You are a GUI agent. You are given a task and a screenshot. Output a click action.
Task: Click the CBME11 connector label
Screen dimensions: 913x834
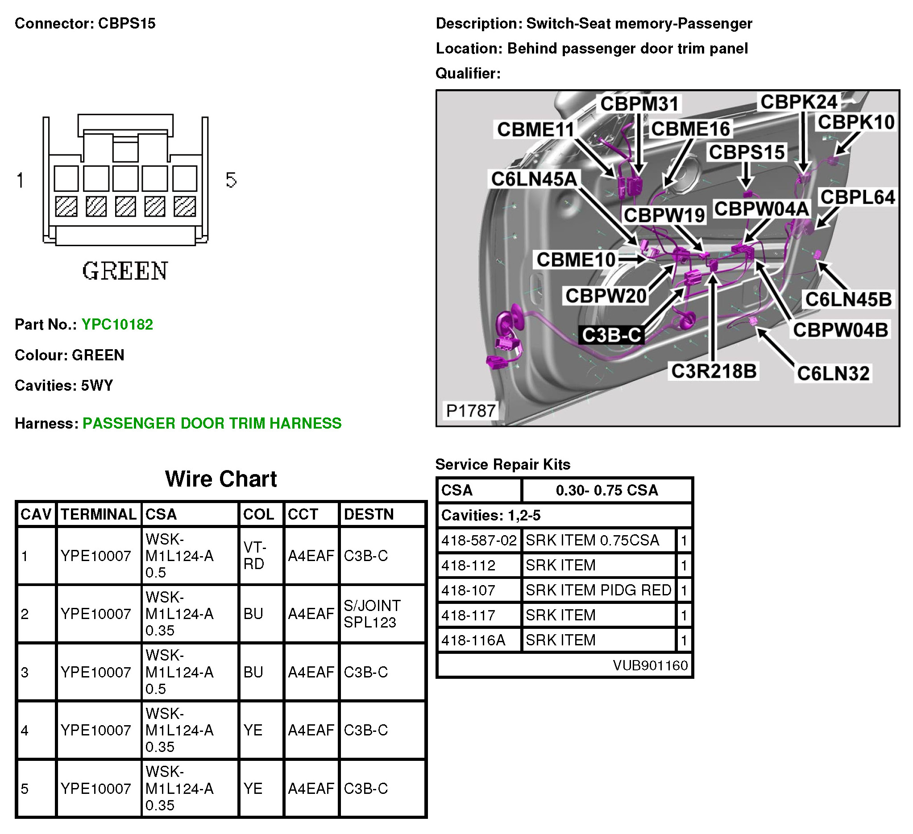click(x=535, y=129)
